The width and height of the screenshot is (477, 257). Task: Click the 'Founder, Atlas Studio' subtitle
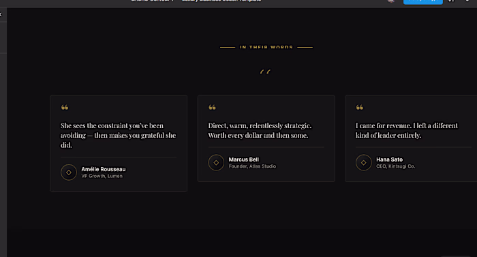point(252,166)
